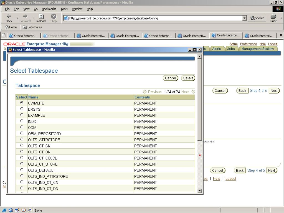Sort the table by the Name column
This screenshot has height=213, width=284.
pyautogui.click(x=33, y=97)
